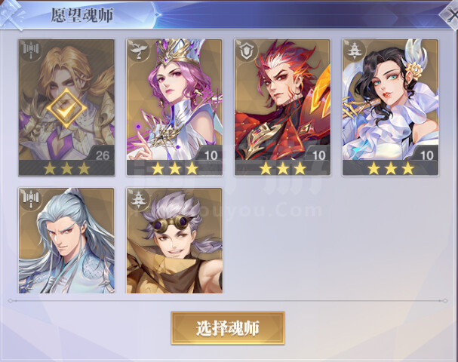Select the black-haired lady hero card
The height and width of the screenshot is (362, 458).
pos(390,107)
